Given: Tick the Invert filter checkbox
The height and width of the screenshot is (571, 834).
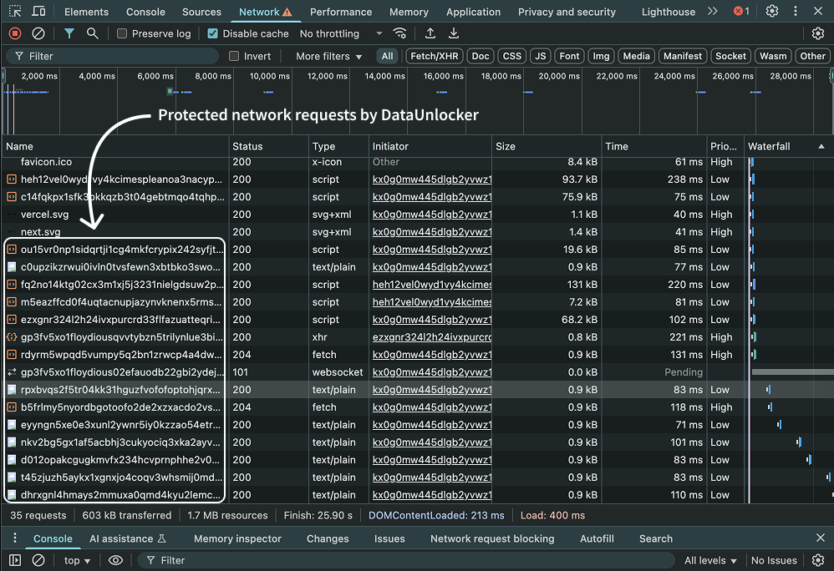Looking at the screenshot, I should click(x=235, y=56).
